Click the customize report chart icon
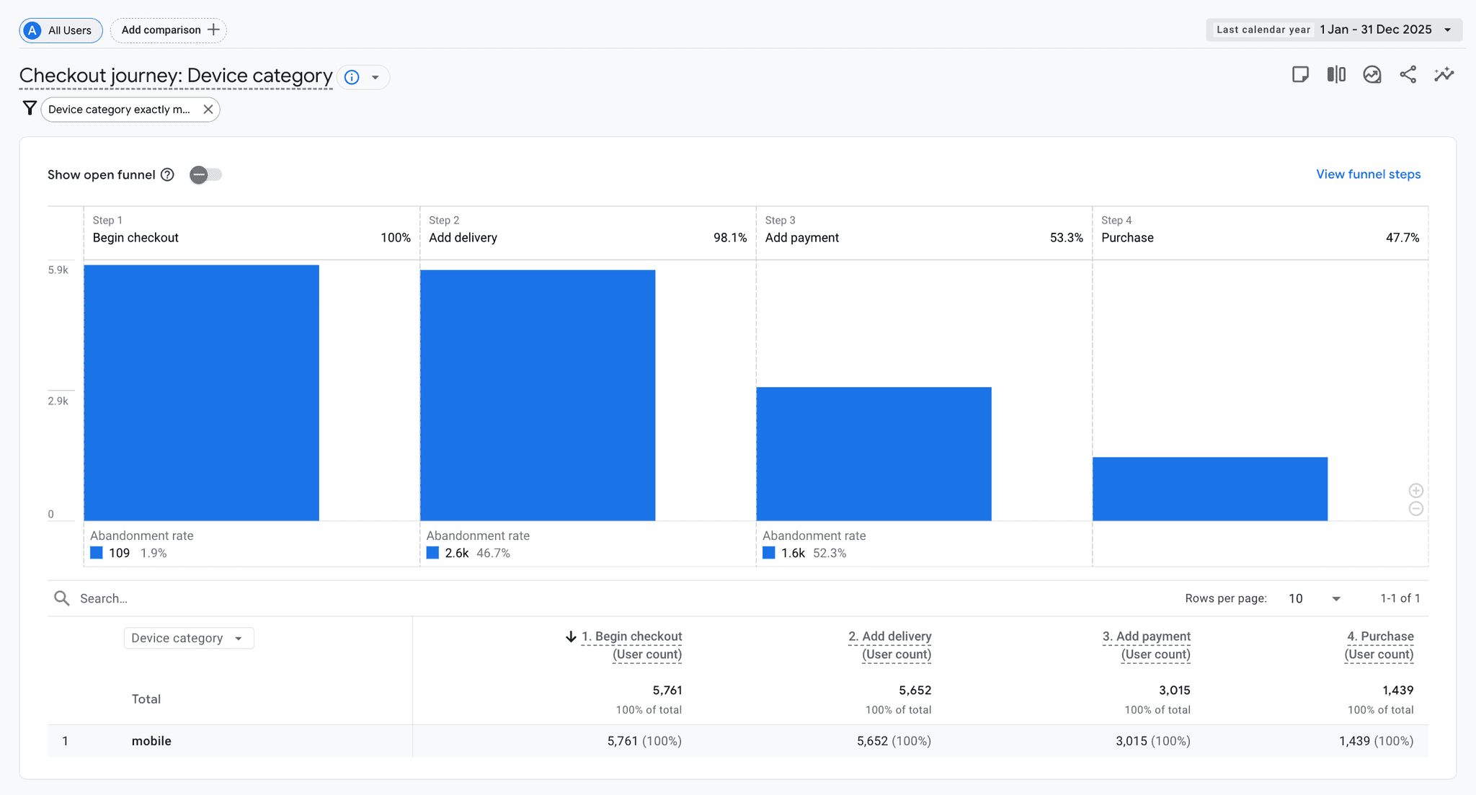1476x795 pixels. (1372, 75)
